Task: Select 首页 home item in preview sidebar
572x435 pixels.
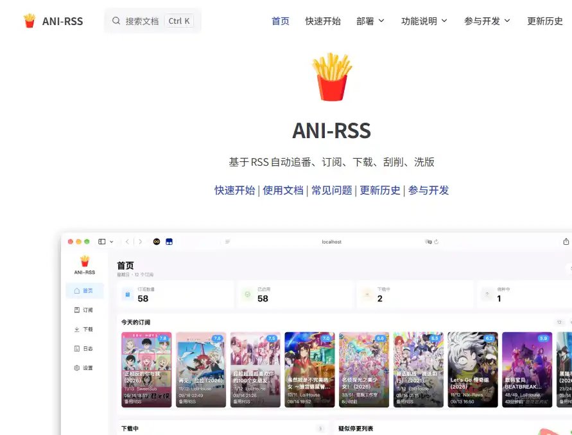Action: [85, 290]
